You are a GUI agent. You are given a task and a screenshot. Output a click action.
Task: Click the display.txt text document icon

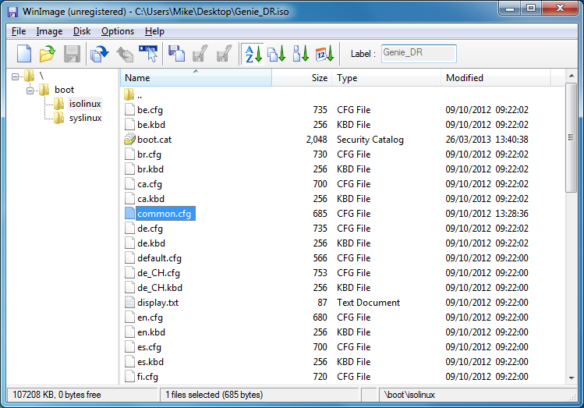[129, 302]
